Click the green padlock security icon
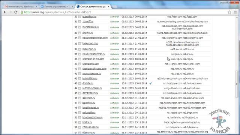Screen dimensions: 240x135 [x=22, y=12]
